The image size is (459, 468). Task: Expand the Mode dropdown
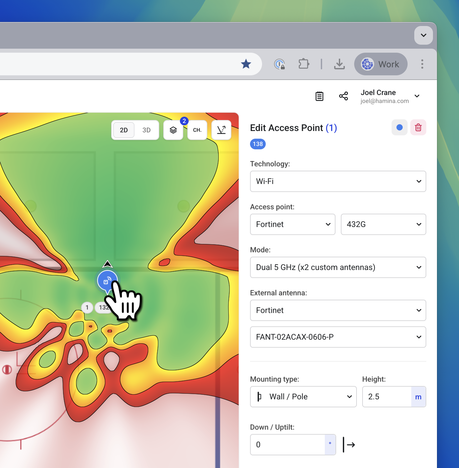[x=338, y=267]
